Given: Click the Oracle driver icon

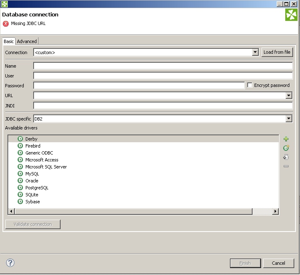Looking at the screenshot, I should pyautogui.click(x=20, y=180).
